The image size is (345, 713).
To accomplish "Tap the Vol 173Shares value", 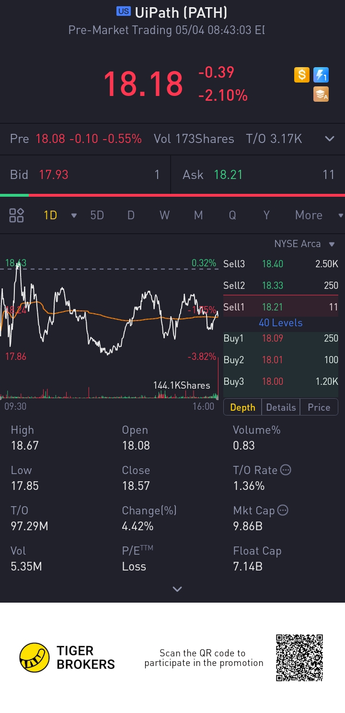I will [x=194, y=139].
